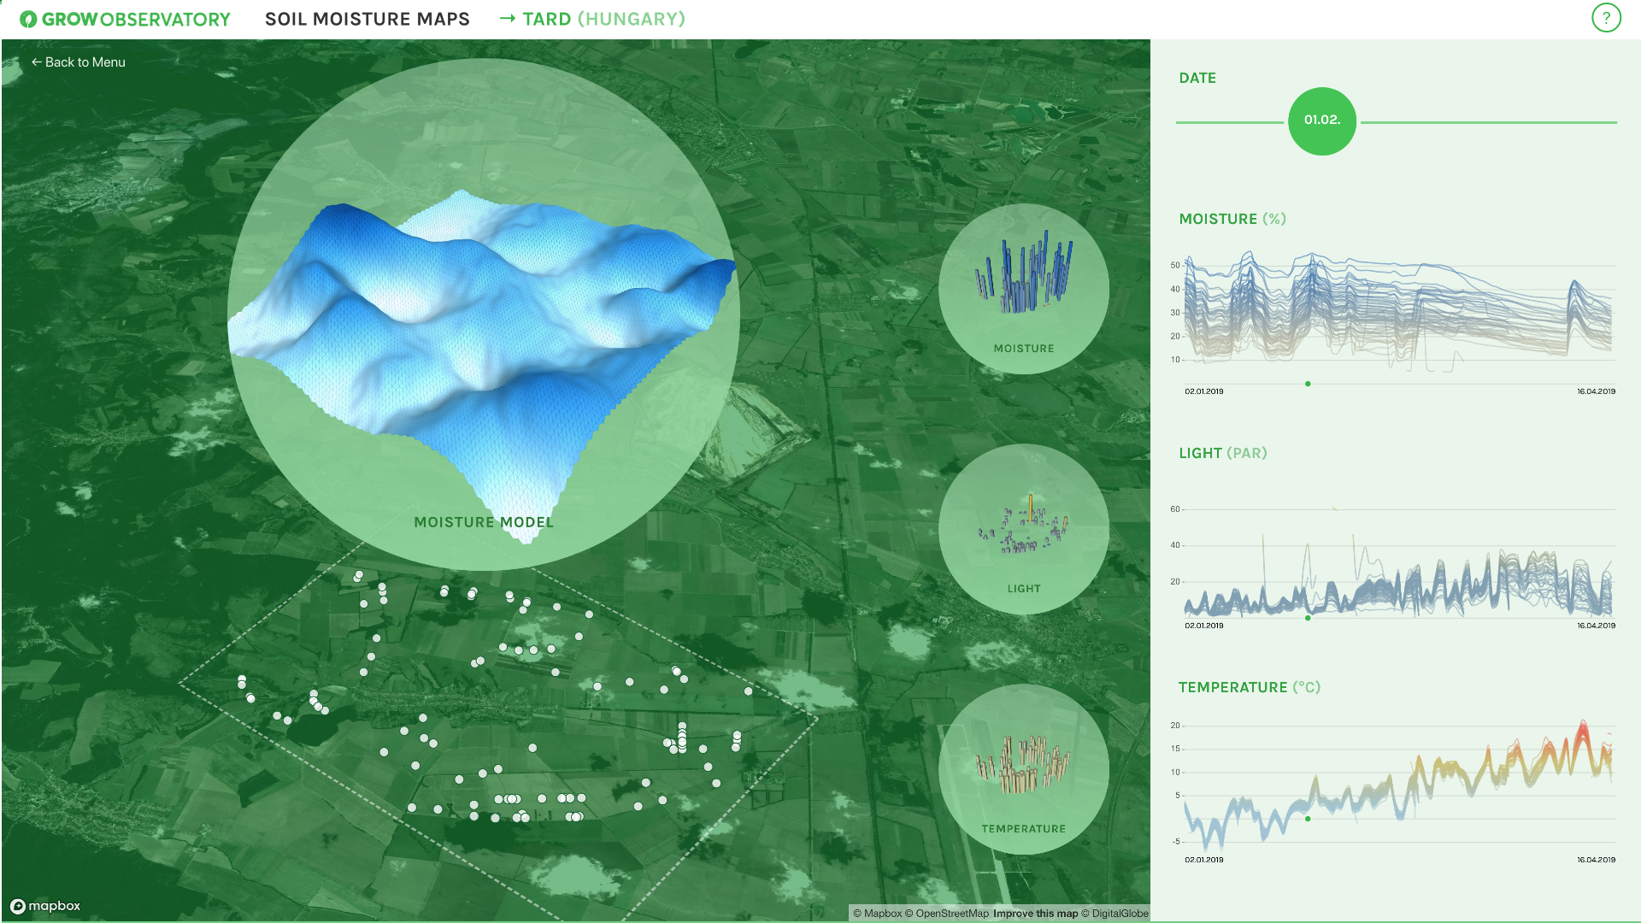The image size is (1641, 923).
Task: Click the Improve this map link
Action: [1034, 914]
